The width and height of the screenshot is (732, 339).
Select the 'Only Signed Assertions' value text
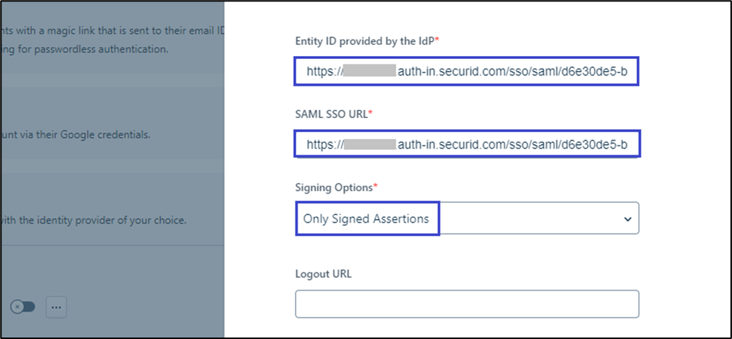pyautogui.click(x=366, y=219)
